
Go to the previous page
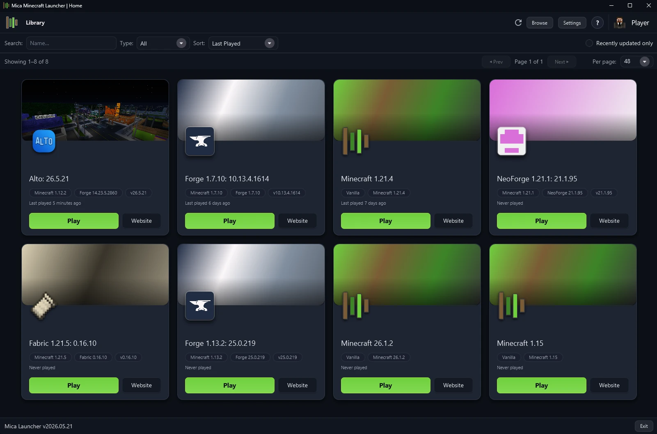496,62
